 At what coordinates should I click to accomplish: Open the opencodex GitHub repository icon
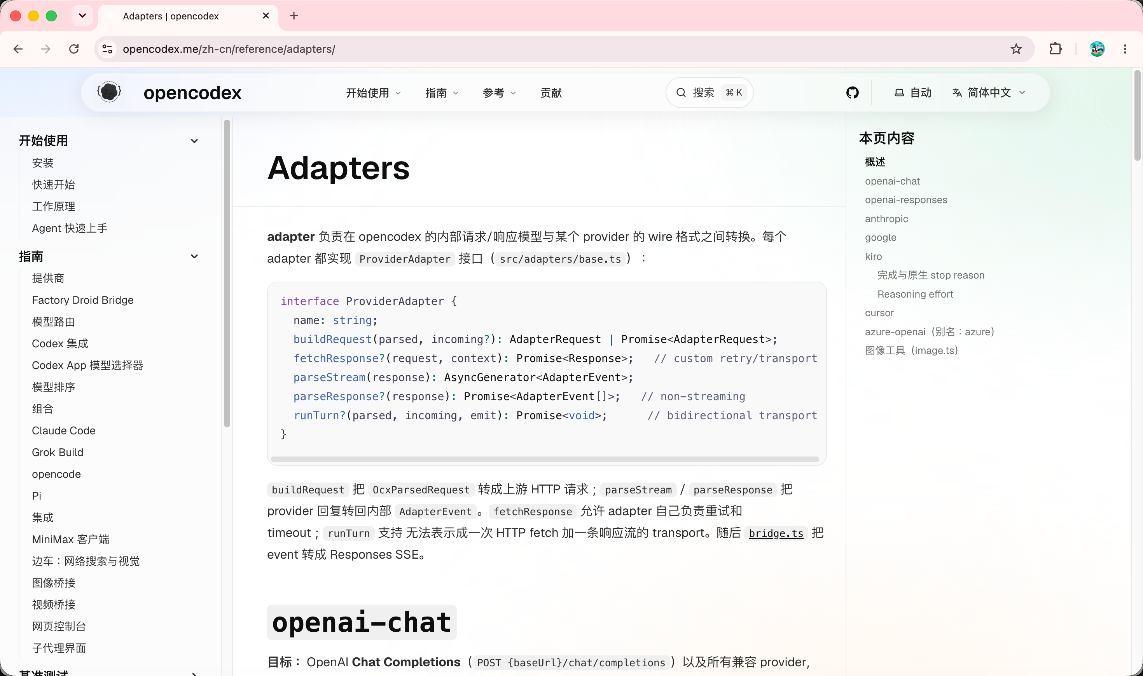click(x=852, y=92)
